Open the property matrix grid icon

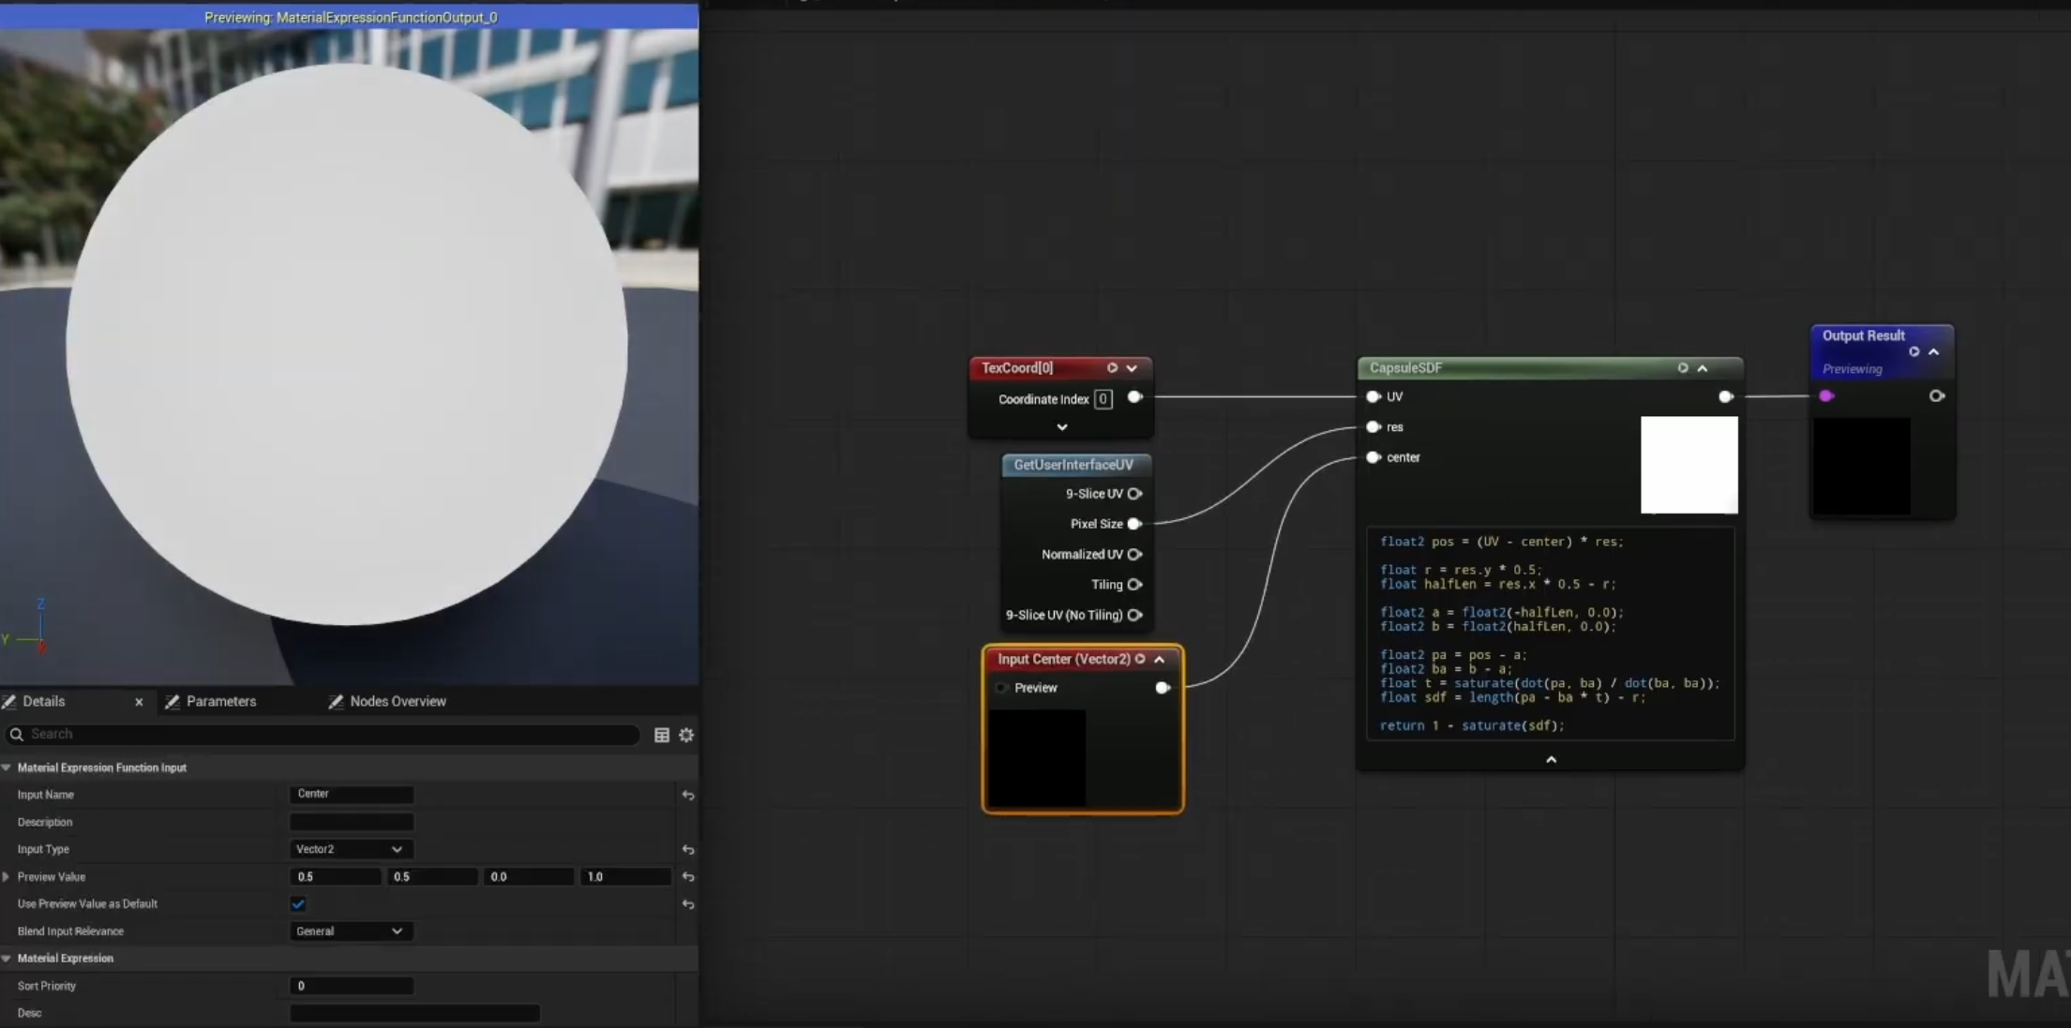[662, 736]
